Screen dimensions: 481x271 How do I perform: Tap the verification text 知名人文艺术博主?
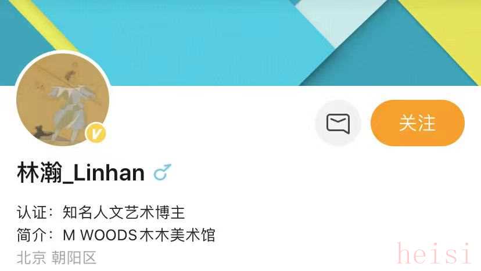(x=124, y=212)
